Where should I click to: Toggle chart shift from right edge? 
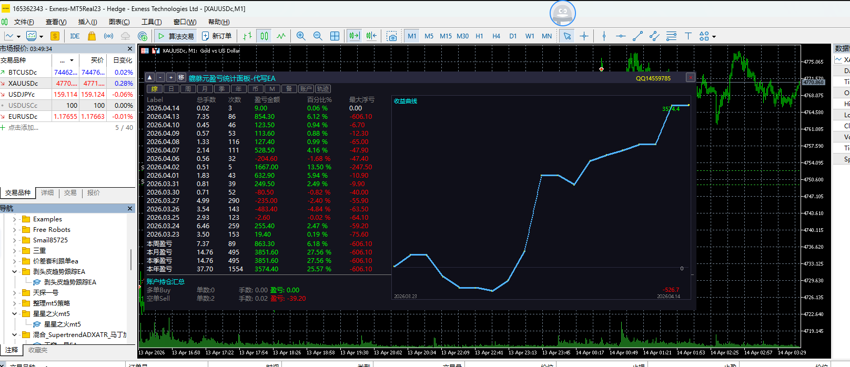pyautogui.click(x=371, y=36)
